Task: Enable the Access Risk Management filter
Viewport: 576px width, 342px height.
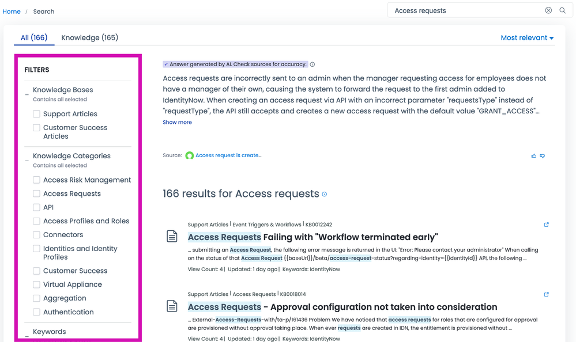Action: 36,180
